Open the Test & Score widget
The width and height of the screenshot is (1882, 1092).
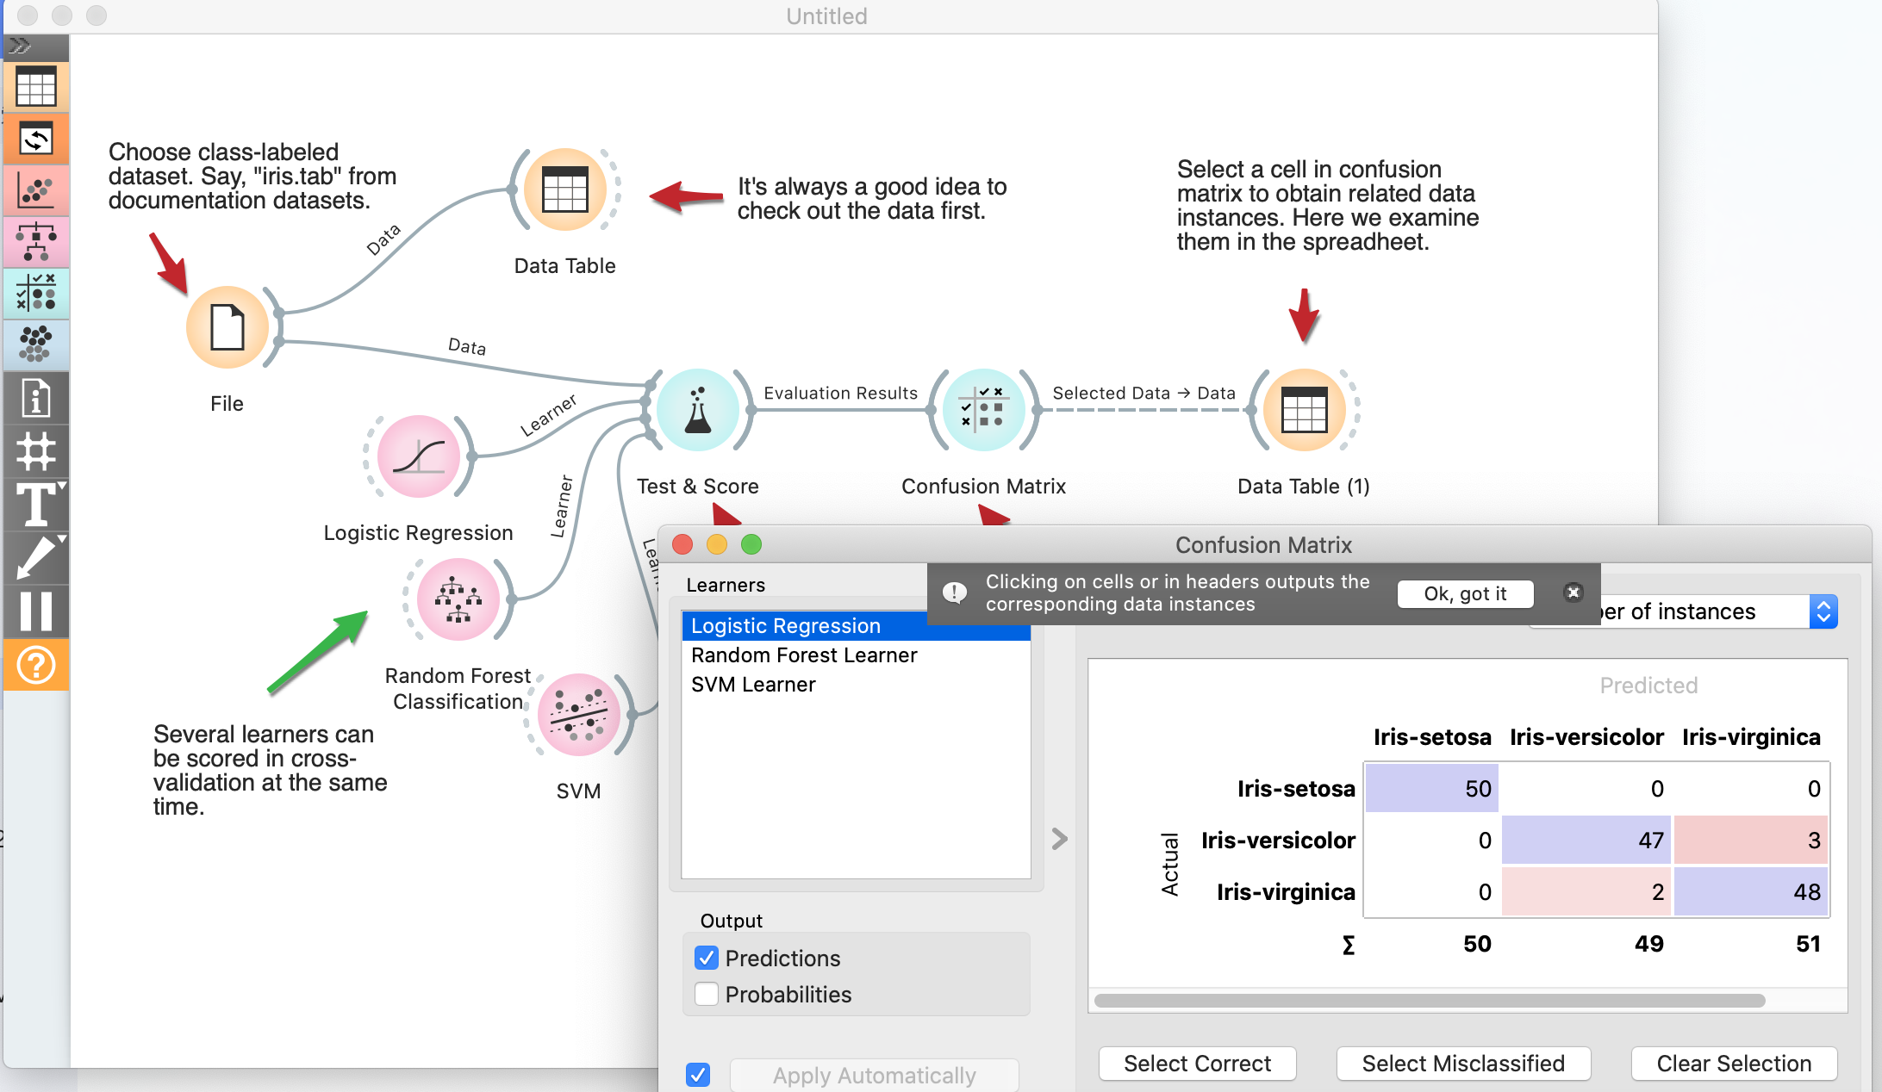coord(697,410)
